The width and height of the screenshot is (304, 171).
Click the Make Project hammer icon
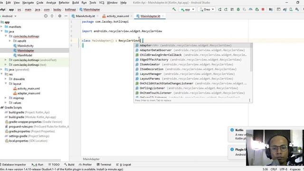pos(174,9)
